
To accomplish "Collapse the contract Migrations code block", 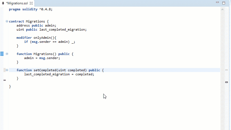I will tap(7, 21).
